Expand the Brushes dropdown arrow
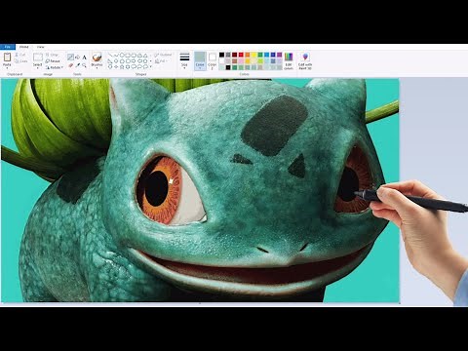 tap(97, 68)
